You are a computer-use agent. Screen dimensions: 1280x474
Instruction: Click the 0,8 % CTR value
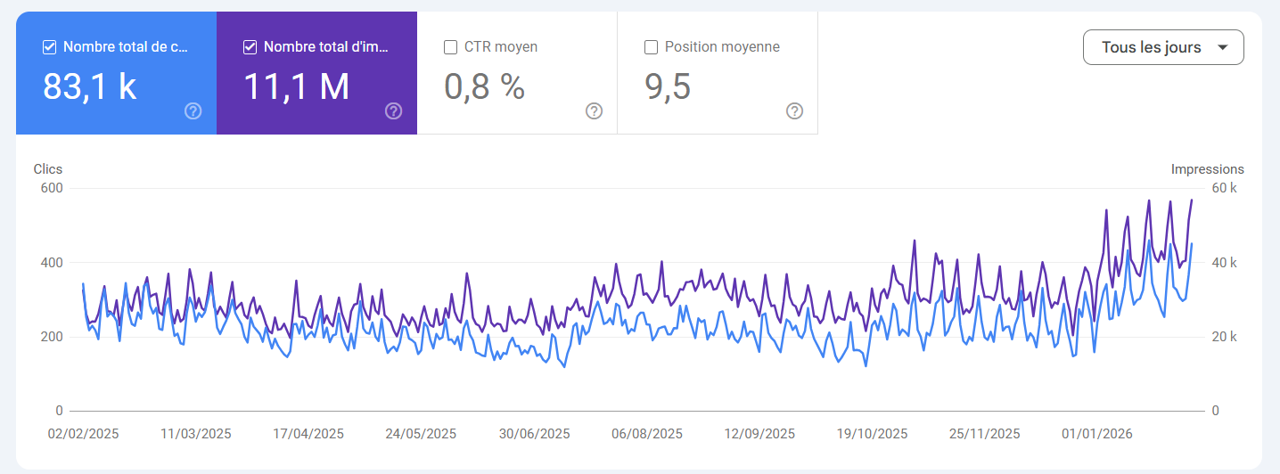[484, 86]
